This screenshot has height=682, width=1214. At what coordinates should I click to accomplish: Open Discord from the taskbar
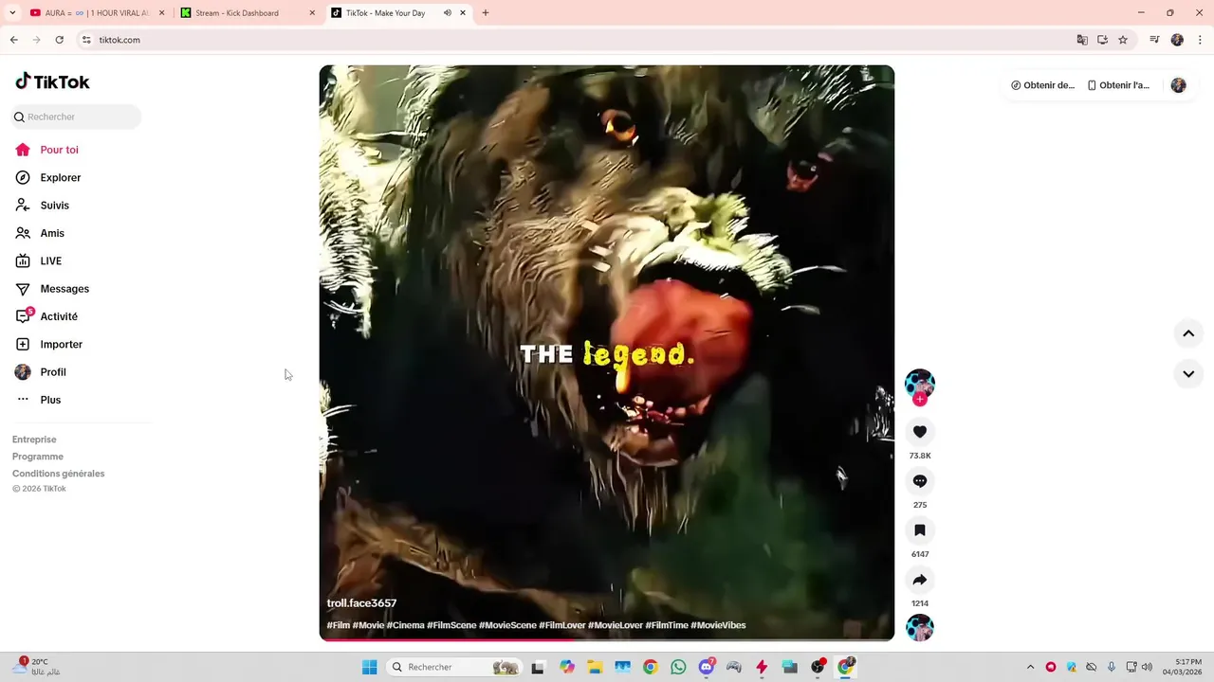point(706,667)
